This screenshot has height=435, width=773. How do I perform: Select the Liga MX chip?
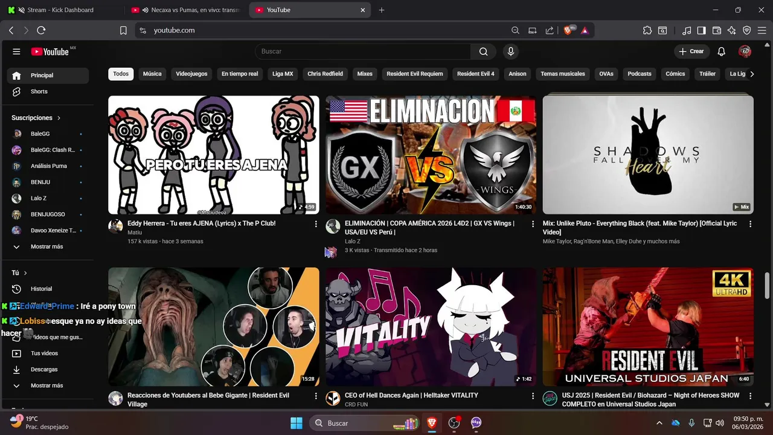pos(283,74)
